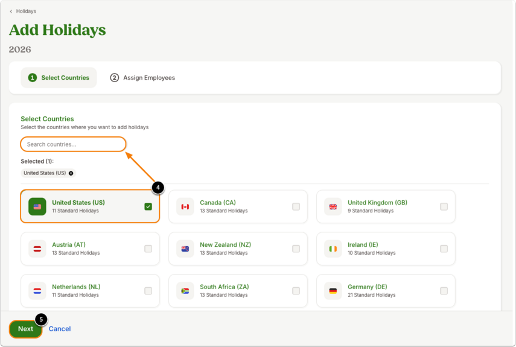Screen dimensions: 516x347
Task: Click the Cancel link
Action: click(x=60, y=329)
